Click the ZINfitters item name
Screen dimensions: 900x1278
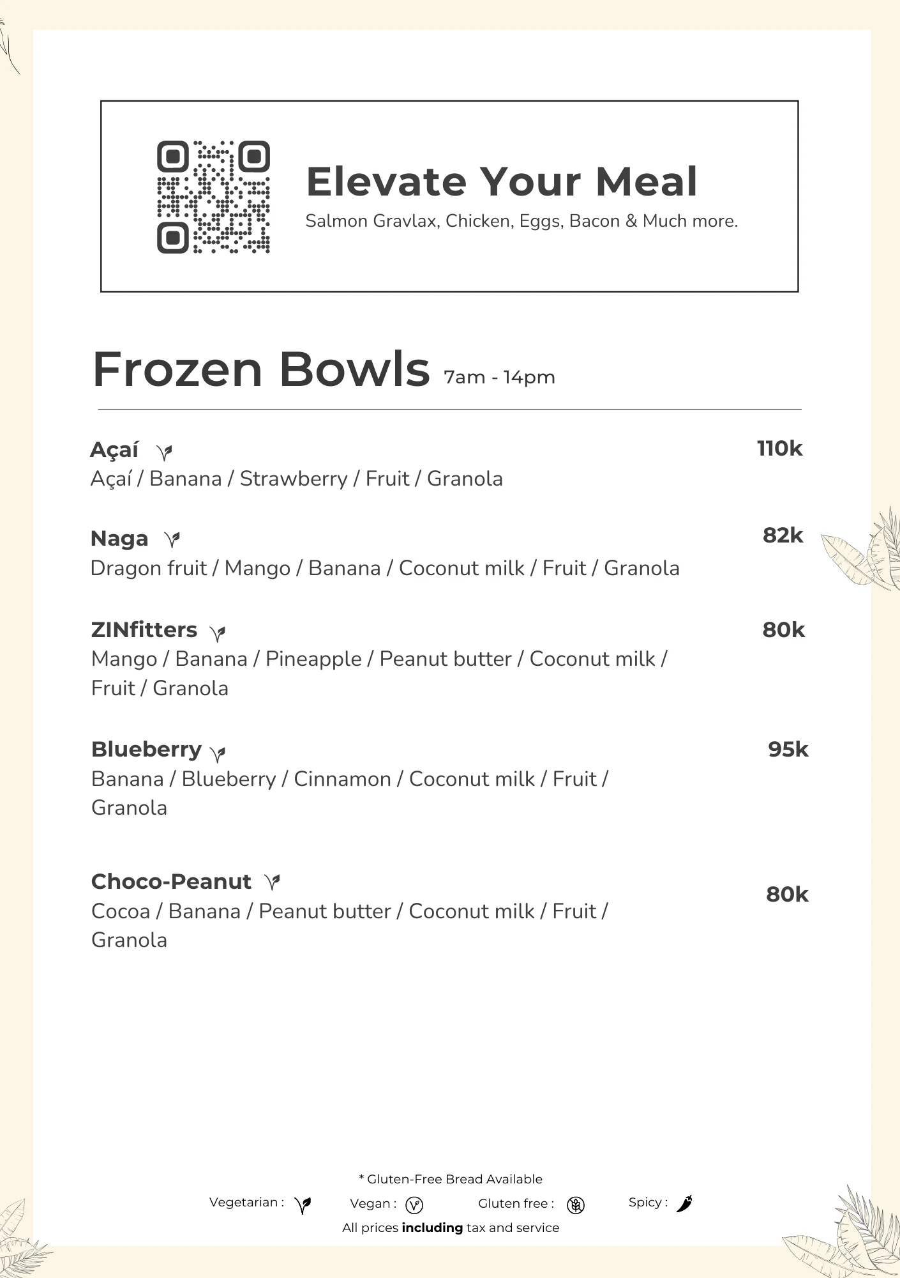coord(144,630)
